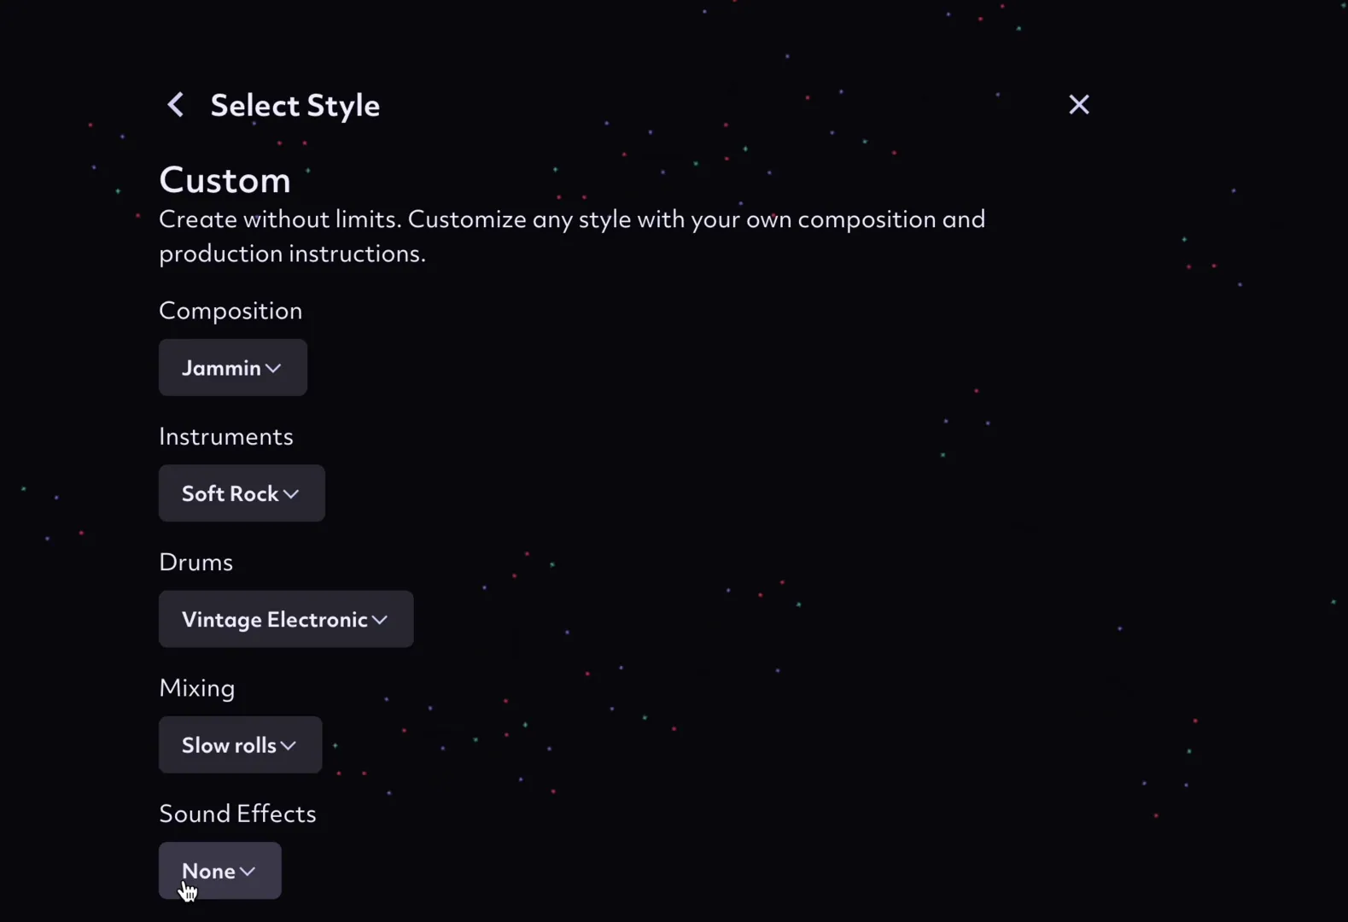Click the Custom heading
This screenshot has width=1348, height=922.
pos(225,180)
